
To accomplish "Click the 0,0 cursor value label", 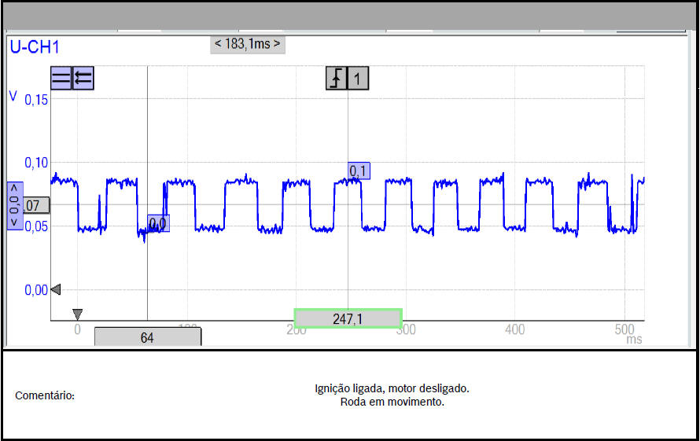I will point(158,225).
